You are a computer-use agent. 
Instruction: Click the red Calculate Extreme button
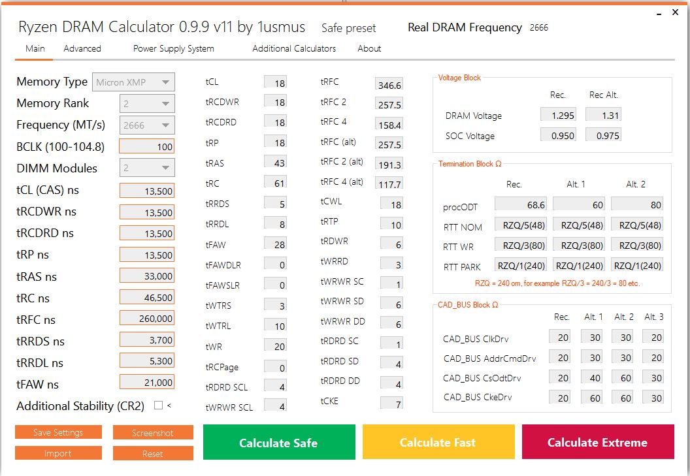click(x=598, y=442)
